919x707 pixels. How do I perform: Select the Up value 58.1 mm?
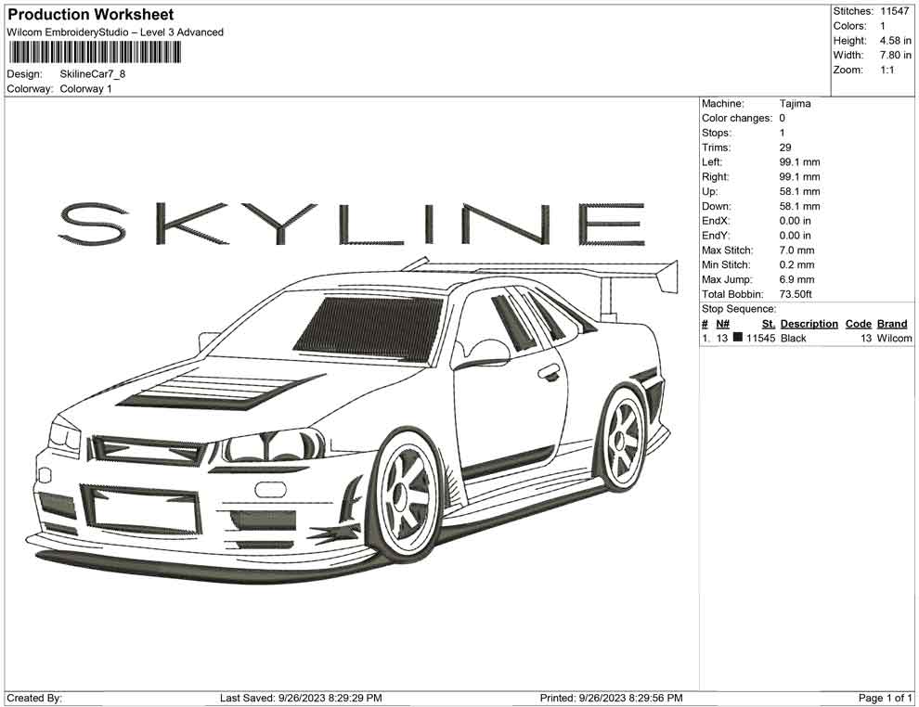(x=799, y=191)
